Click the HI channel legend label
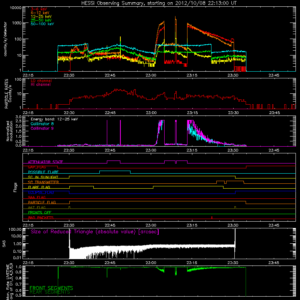 40,85
